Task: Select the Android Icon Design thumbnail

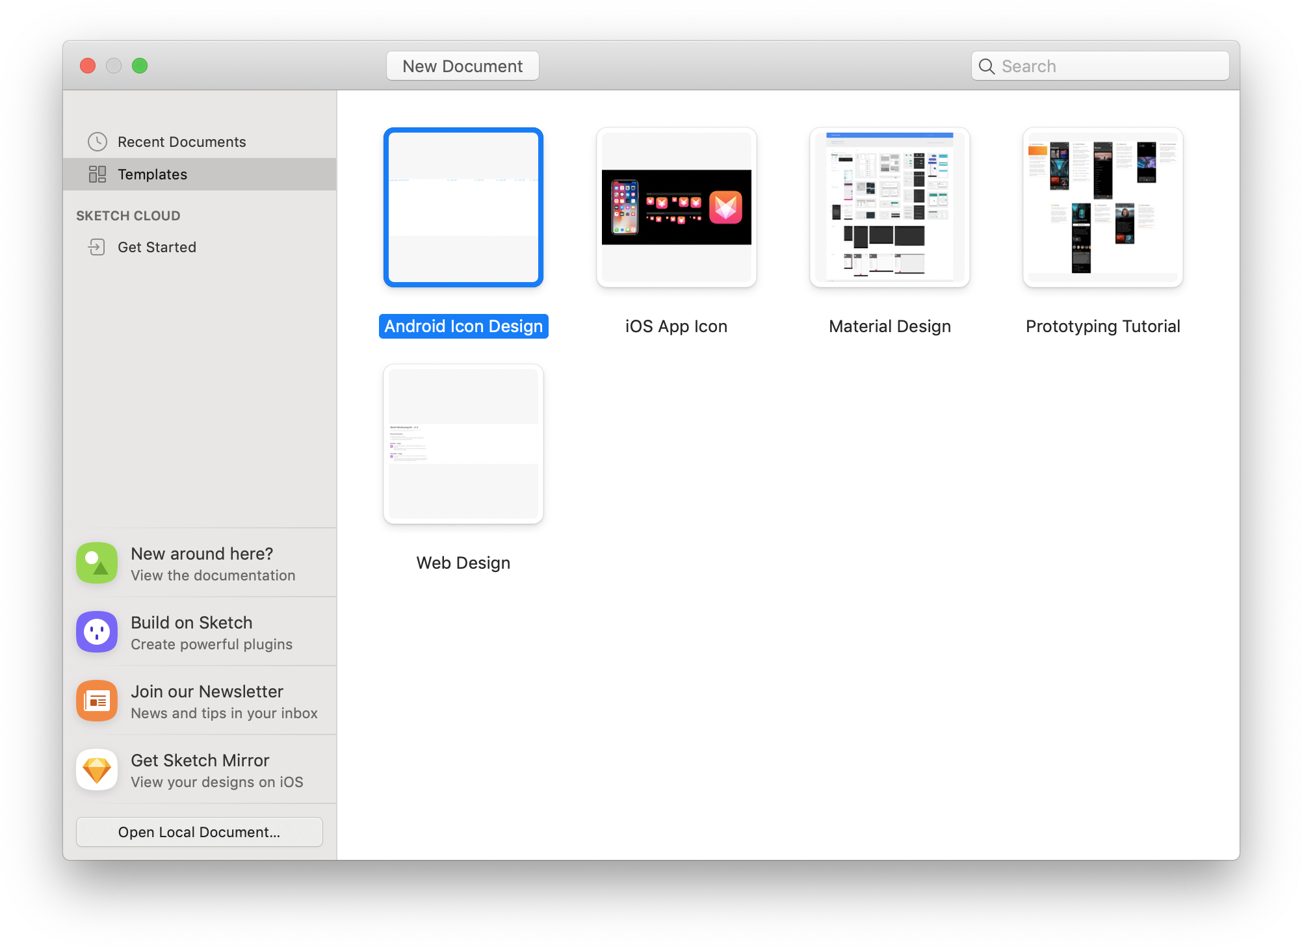Action: [x=463, y=207]
